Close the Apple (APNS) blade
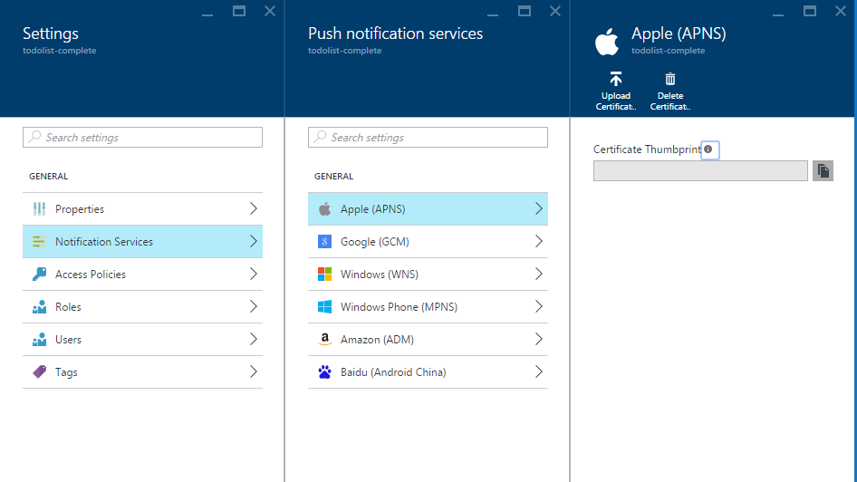Image resolution: width=857 pixels, height=482 pixels. click(841, 11)
